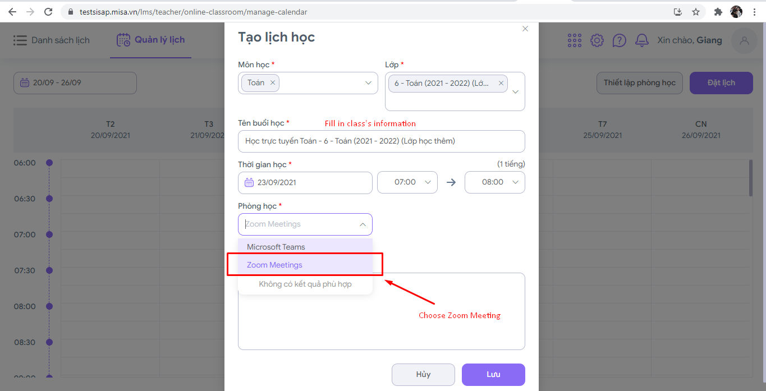Click the Lưu button
Screen dimensions: 766x391
point(493,375)
